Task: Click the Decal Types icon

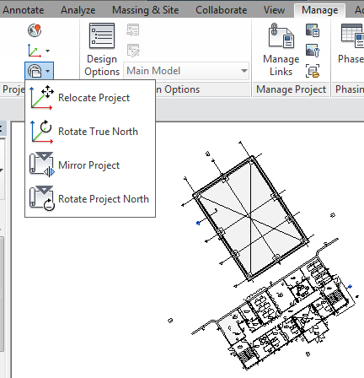Action: tap(313, 51)
